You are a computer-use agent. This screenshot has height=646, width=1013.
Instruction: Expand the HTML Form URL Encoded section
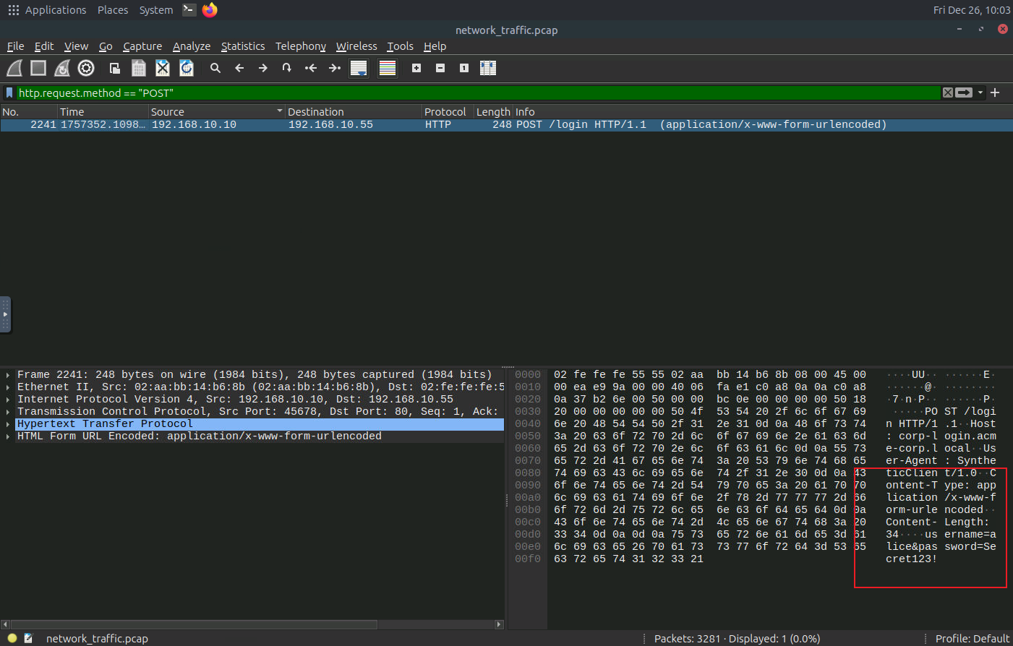click(8, 436)
